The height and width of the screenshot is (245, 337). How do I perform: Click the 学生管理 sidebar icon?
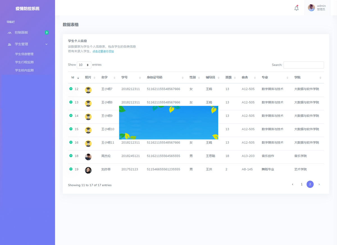point(9,44)
